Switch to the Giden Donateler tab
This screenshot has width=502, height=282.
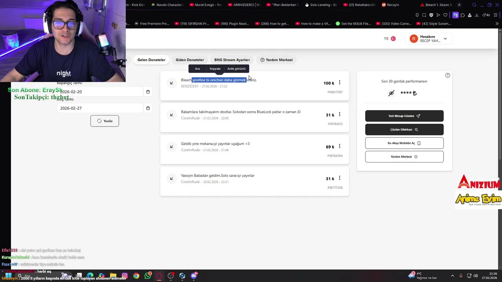[x=190, y=60]
